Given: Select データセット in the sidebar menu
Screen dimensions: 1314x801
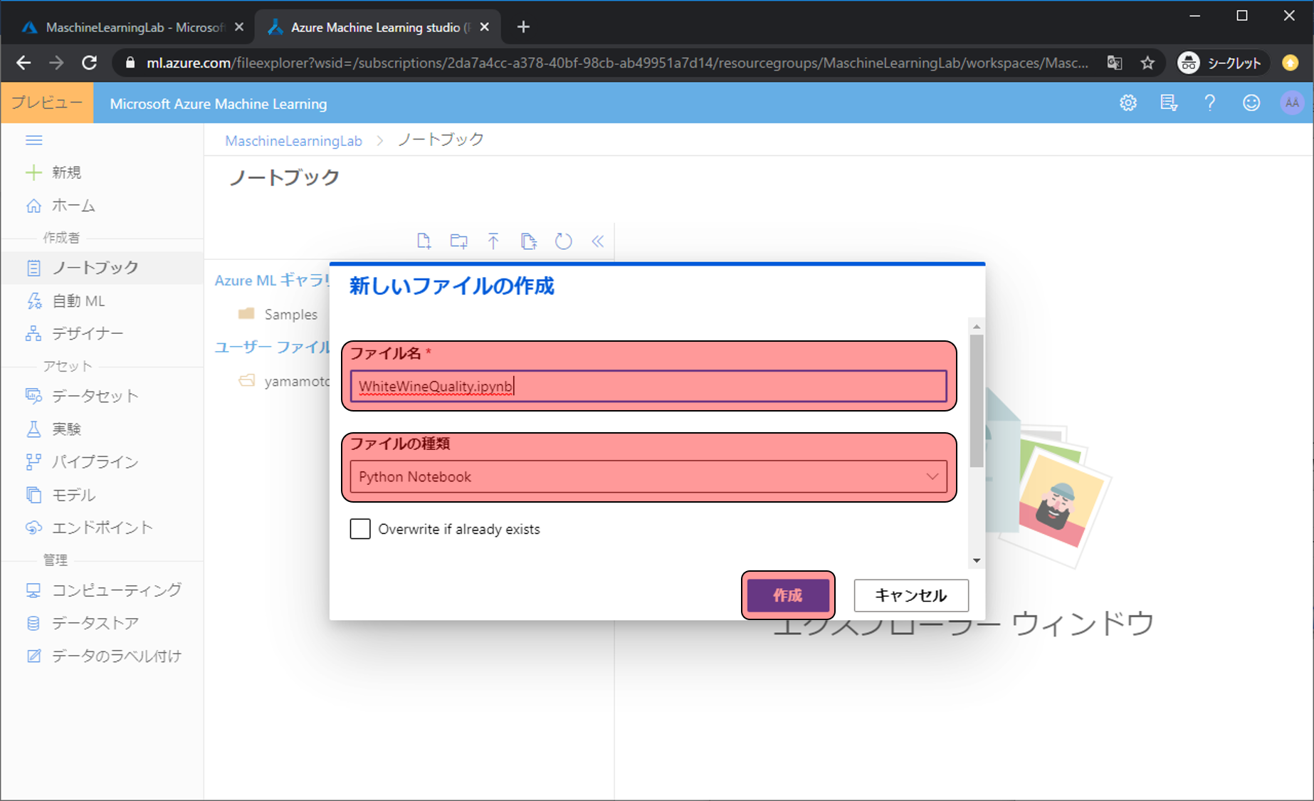Looking at the screenshot, I should coord(95,396).
